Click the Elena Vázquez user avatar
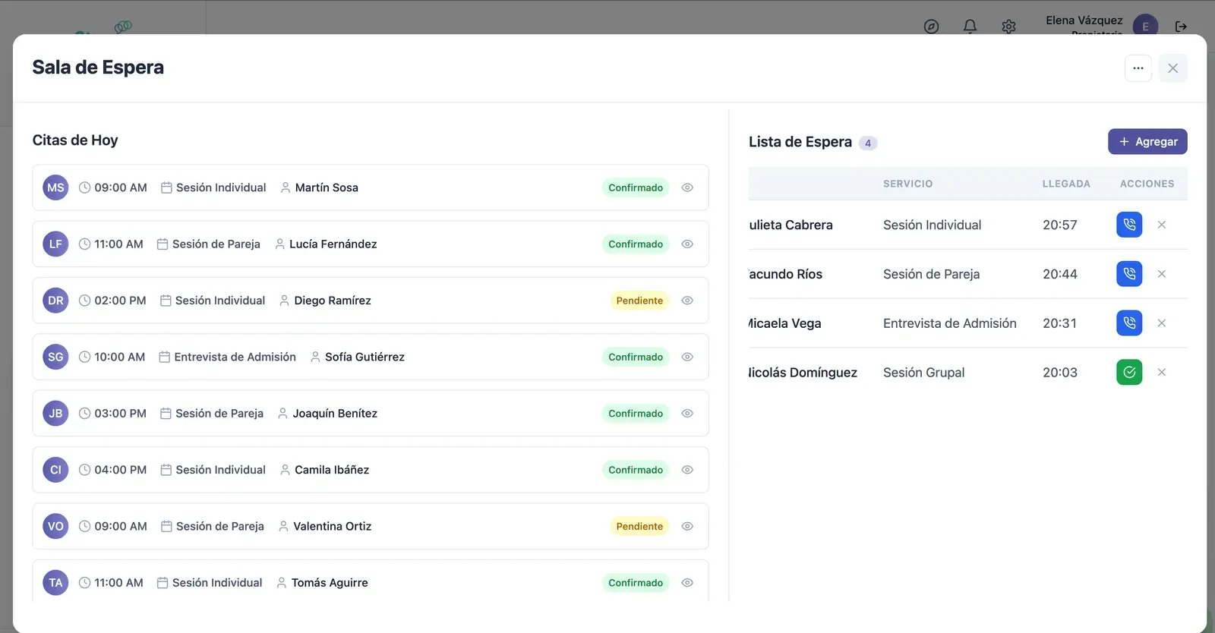The width and height of the screenshot is (1215, 633). click(1145, 27)
